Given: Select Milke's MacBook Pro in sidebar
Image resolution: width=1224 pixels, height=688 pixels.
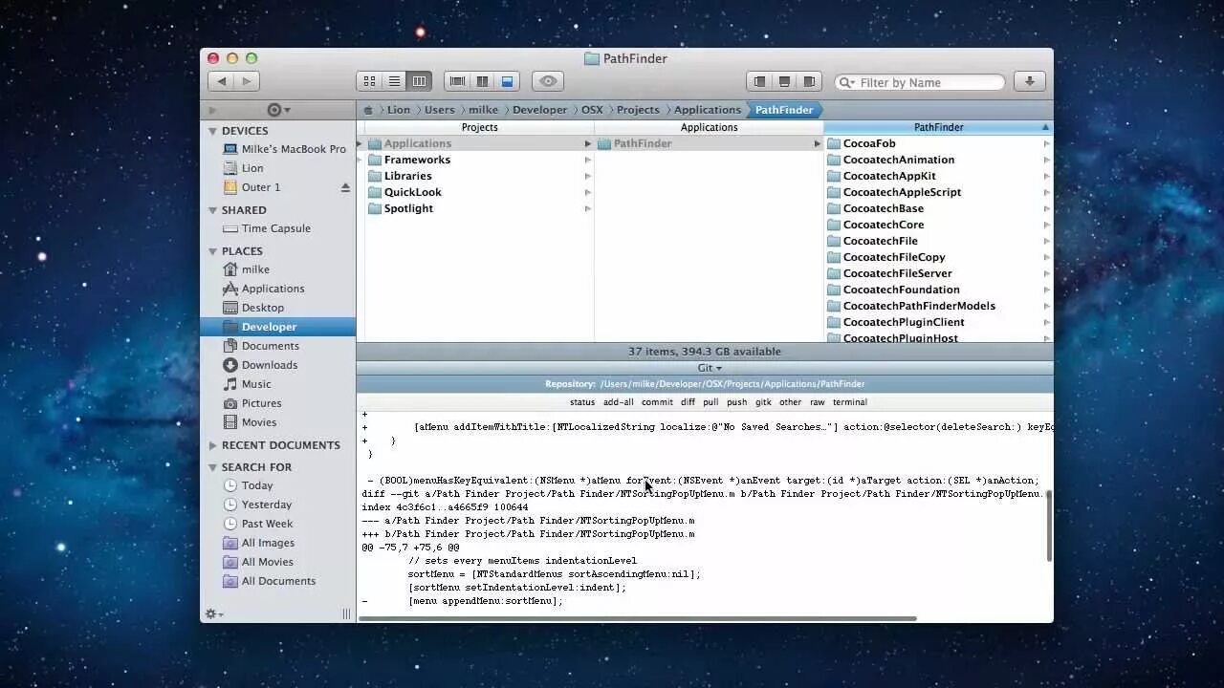Looking at the screenshot, I should pos(284,149).
